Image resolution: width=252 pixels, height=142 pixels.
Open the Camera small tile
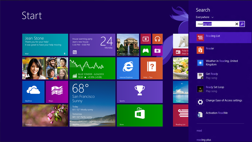(157, 51)
